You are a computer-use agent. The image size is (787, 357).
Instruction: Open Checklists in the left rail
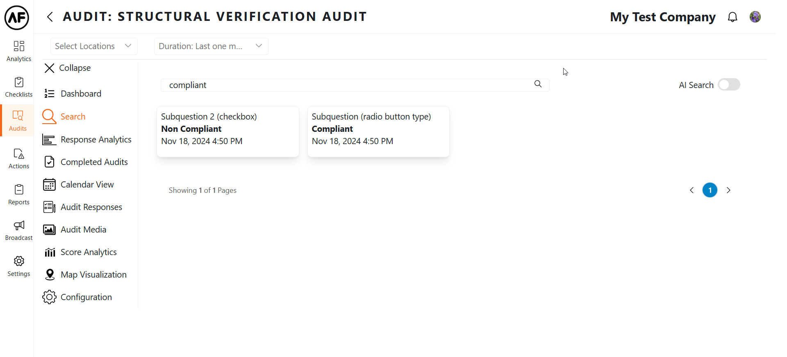tap(19, 87)
